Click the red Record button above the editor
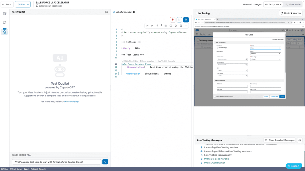The width and height of the screenshot is (305, 171). click(172, 20)
